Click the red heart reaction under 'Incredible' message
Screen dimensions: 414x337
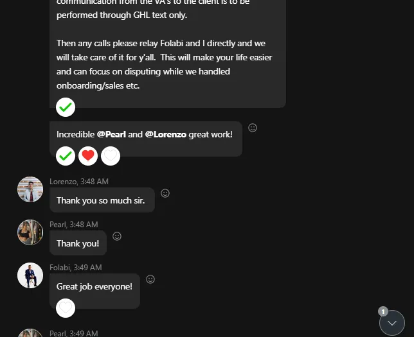tap(88, 155)
